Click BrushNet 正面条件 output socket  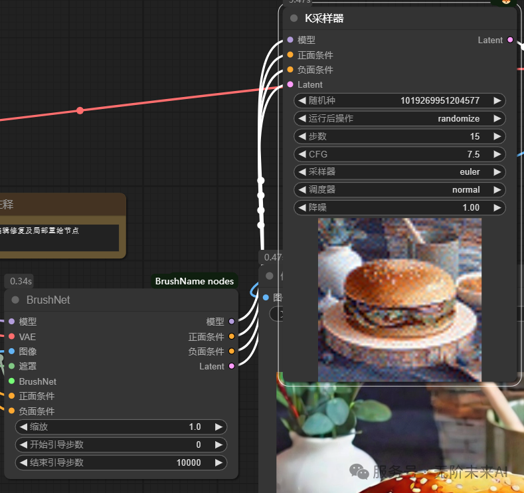pyautogui.click(x=231, y=336)
